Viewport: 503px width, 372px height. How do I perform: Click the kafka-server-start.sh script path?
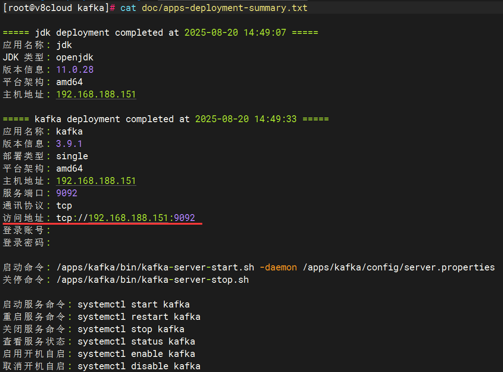pyautogui.click(x=155, y=267)
